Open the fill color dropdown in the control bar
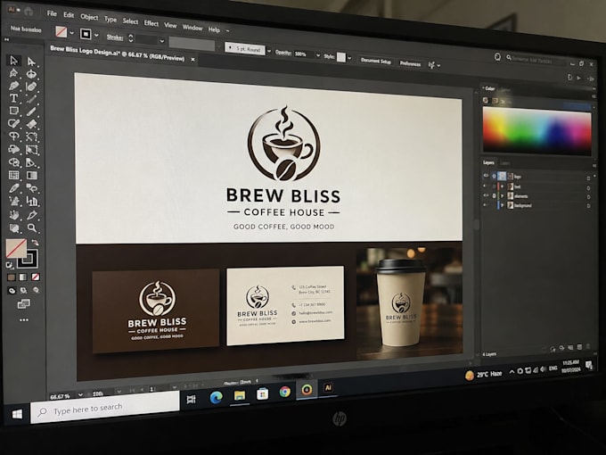The image size is (606, 455). pos(72,33)
